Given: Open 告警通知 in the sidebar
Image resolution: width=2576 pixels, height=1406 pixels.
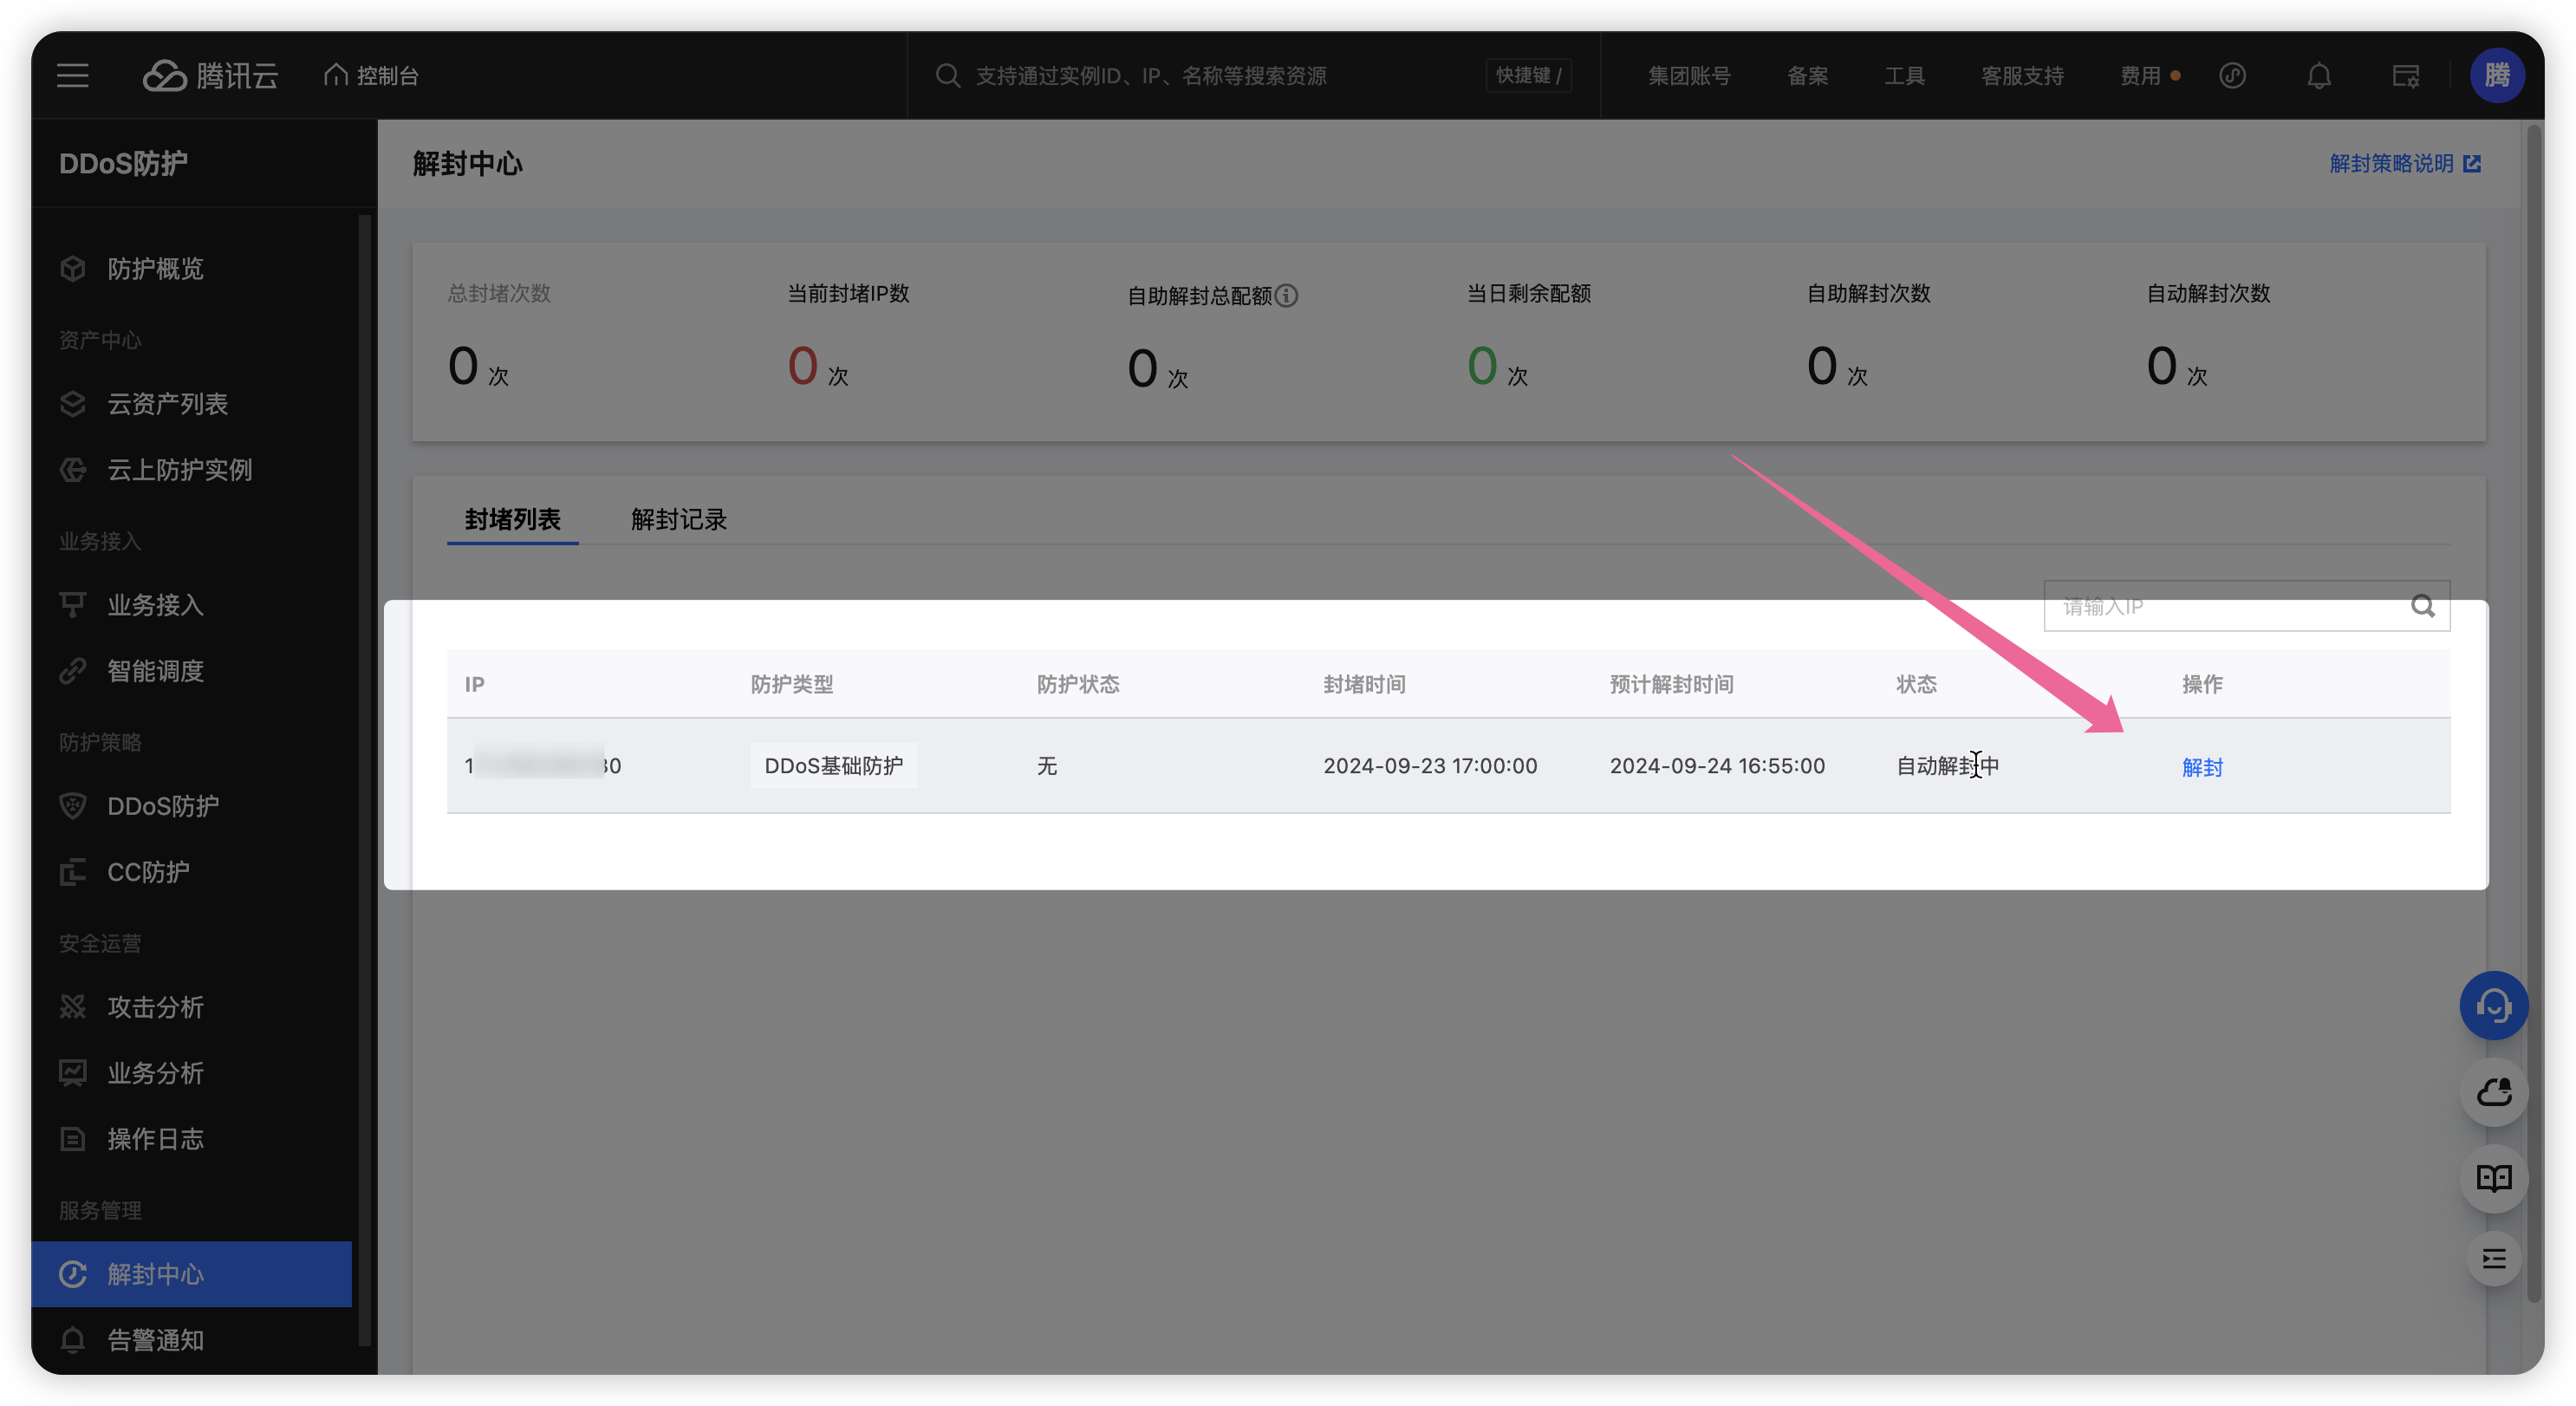Looking at the screenshot, I should tap(192, 1340).
